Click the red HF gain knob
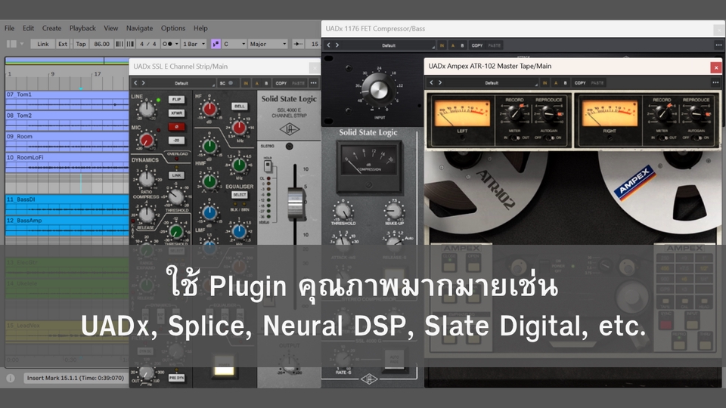Viewport: 726px width, 408px height. pyautogui.click(x=209, y=109)
